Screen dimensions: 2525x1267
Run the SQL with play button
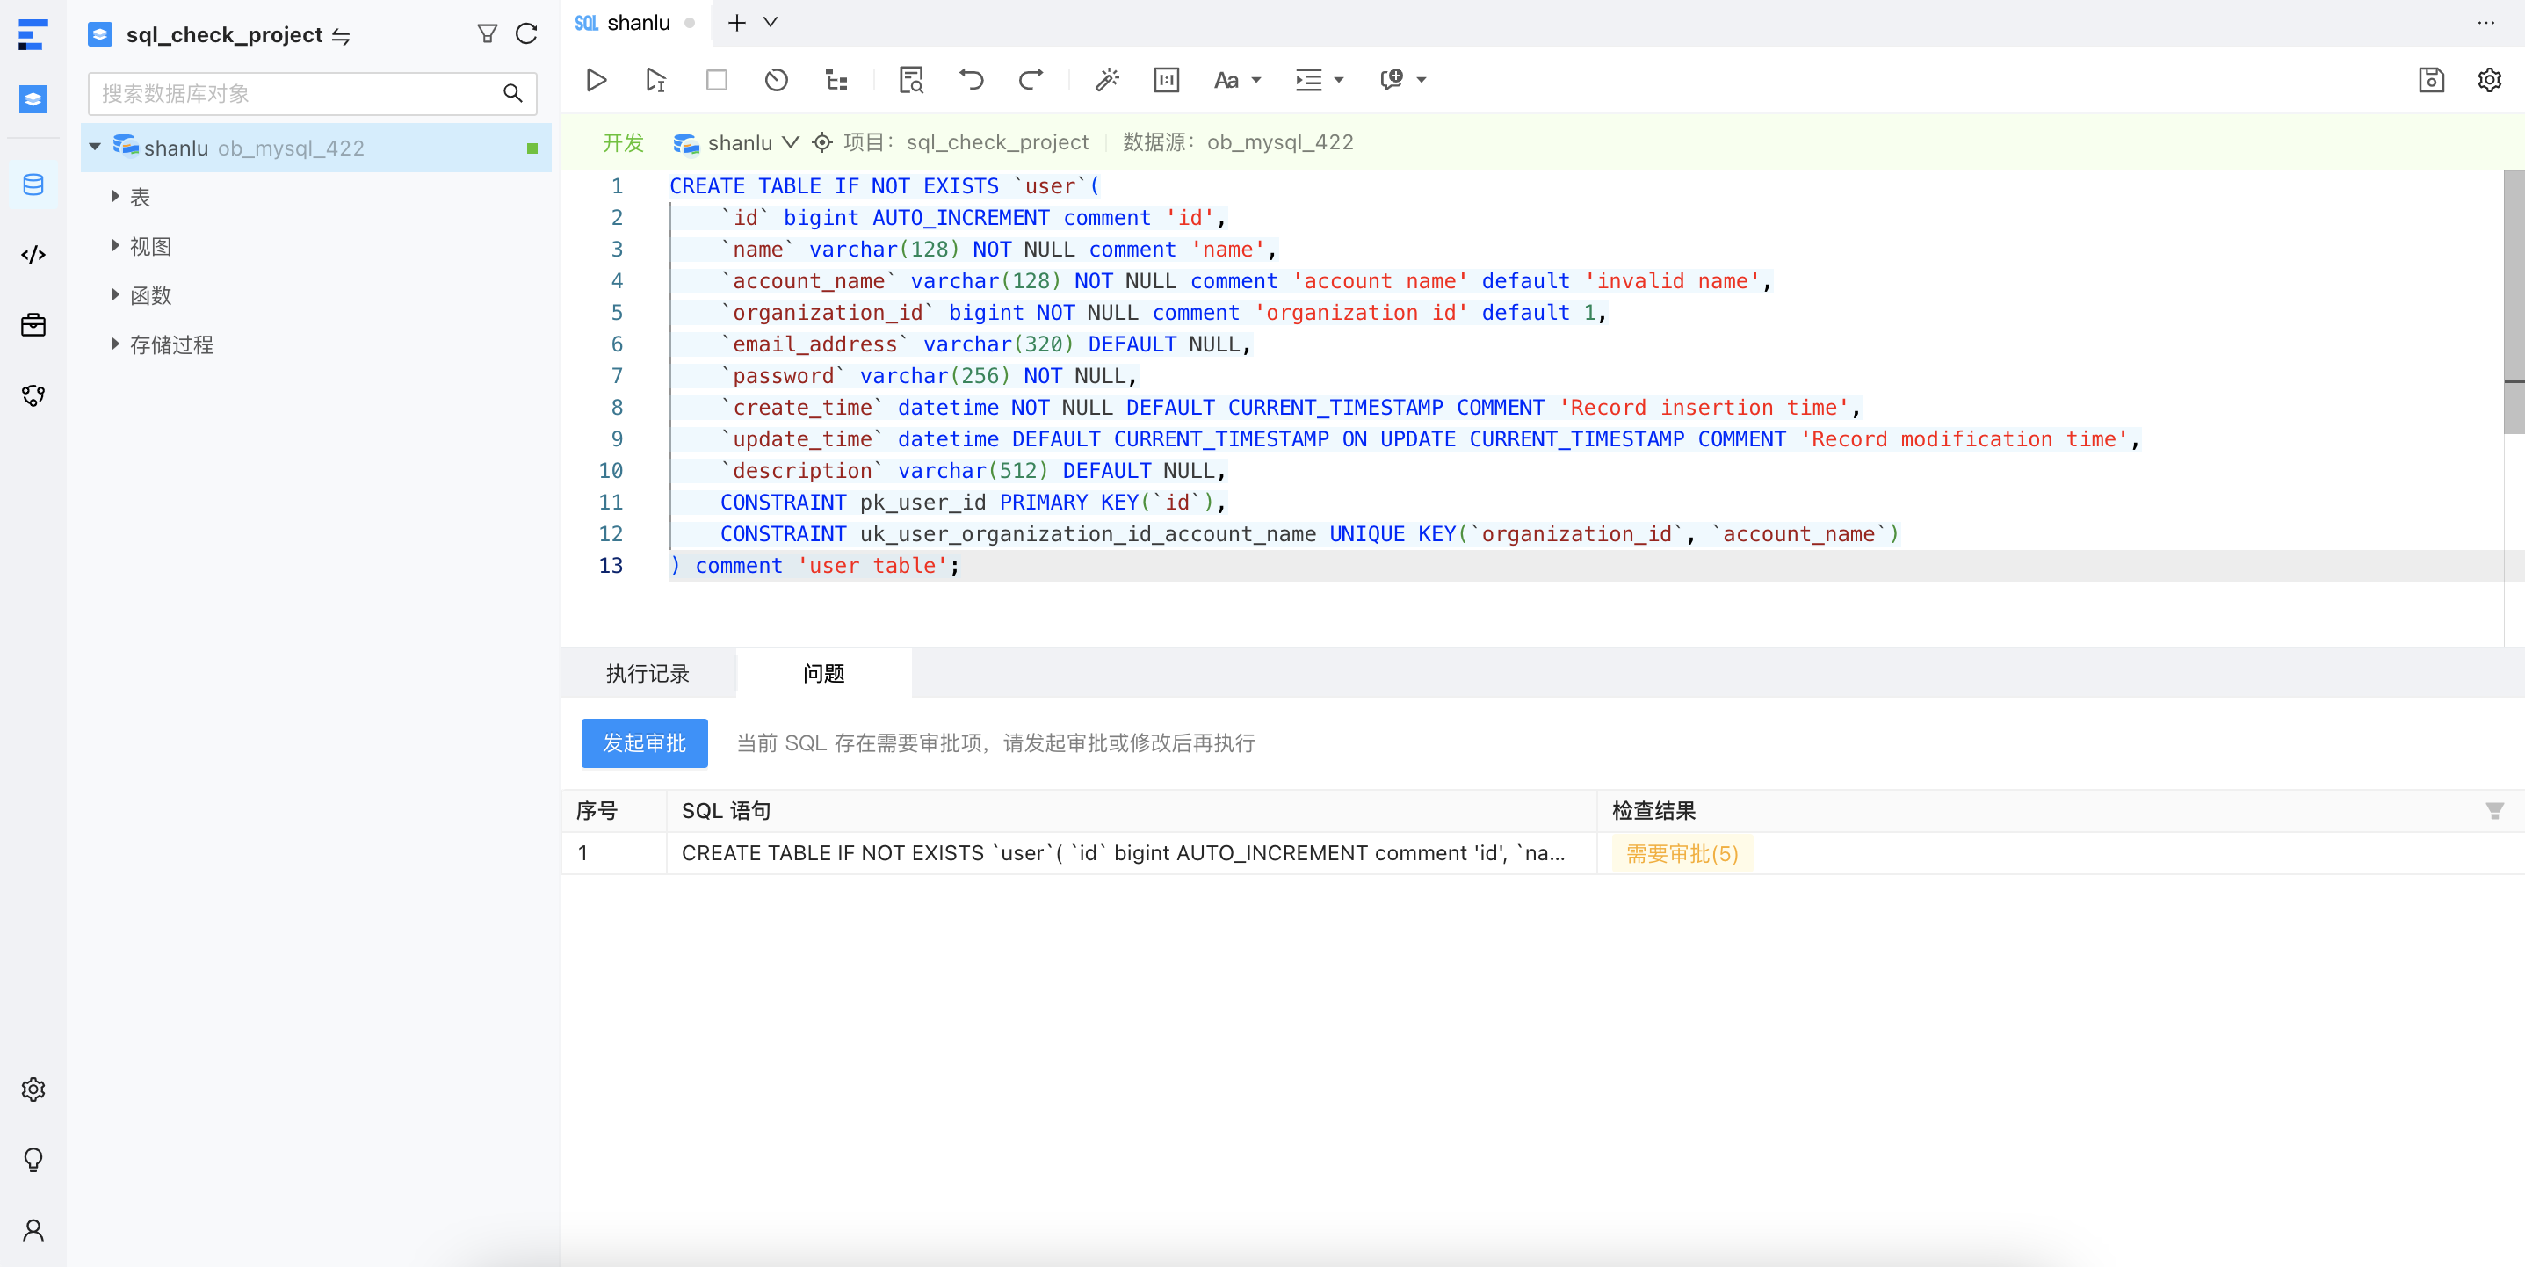click(x=596, y=79)
